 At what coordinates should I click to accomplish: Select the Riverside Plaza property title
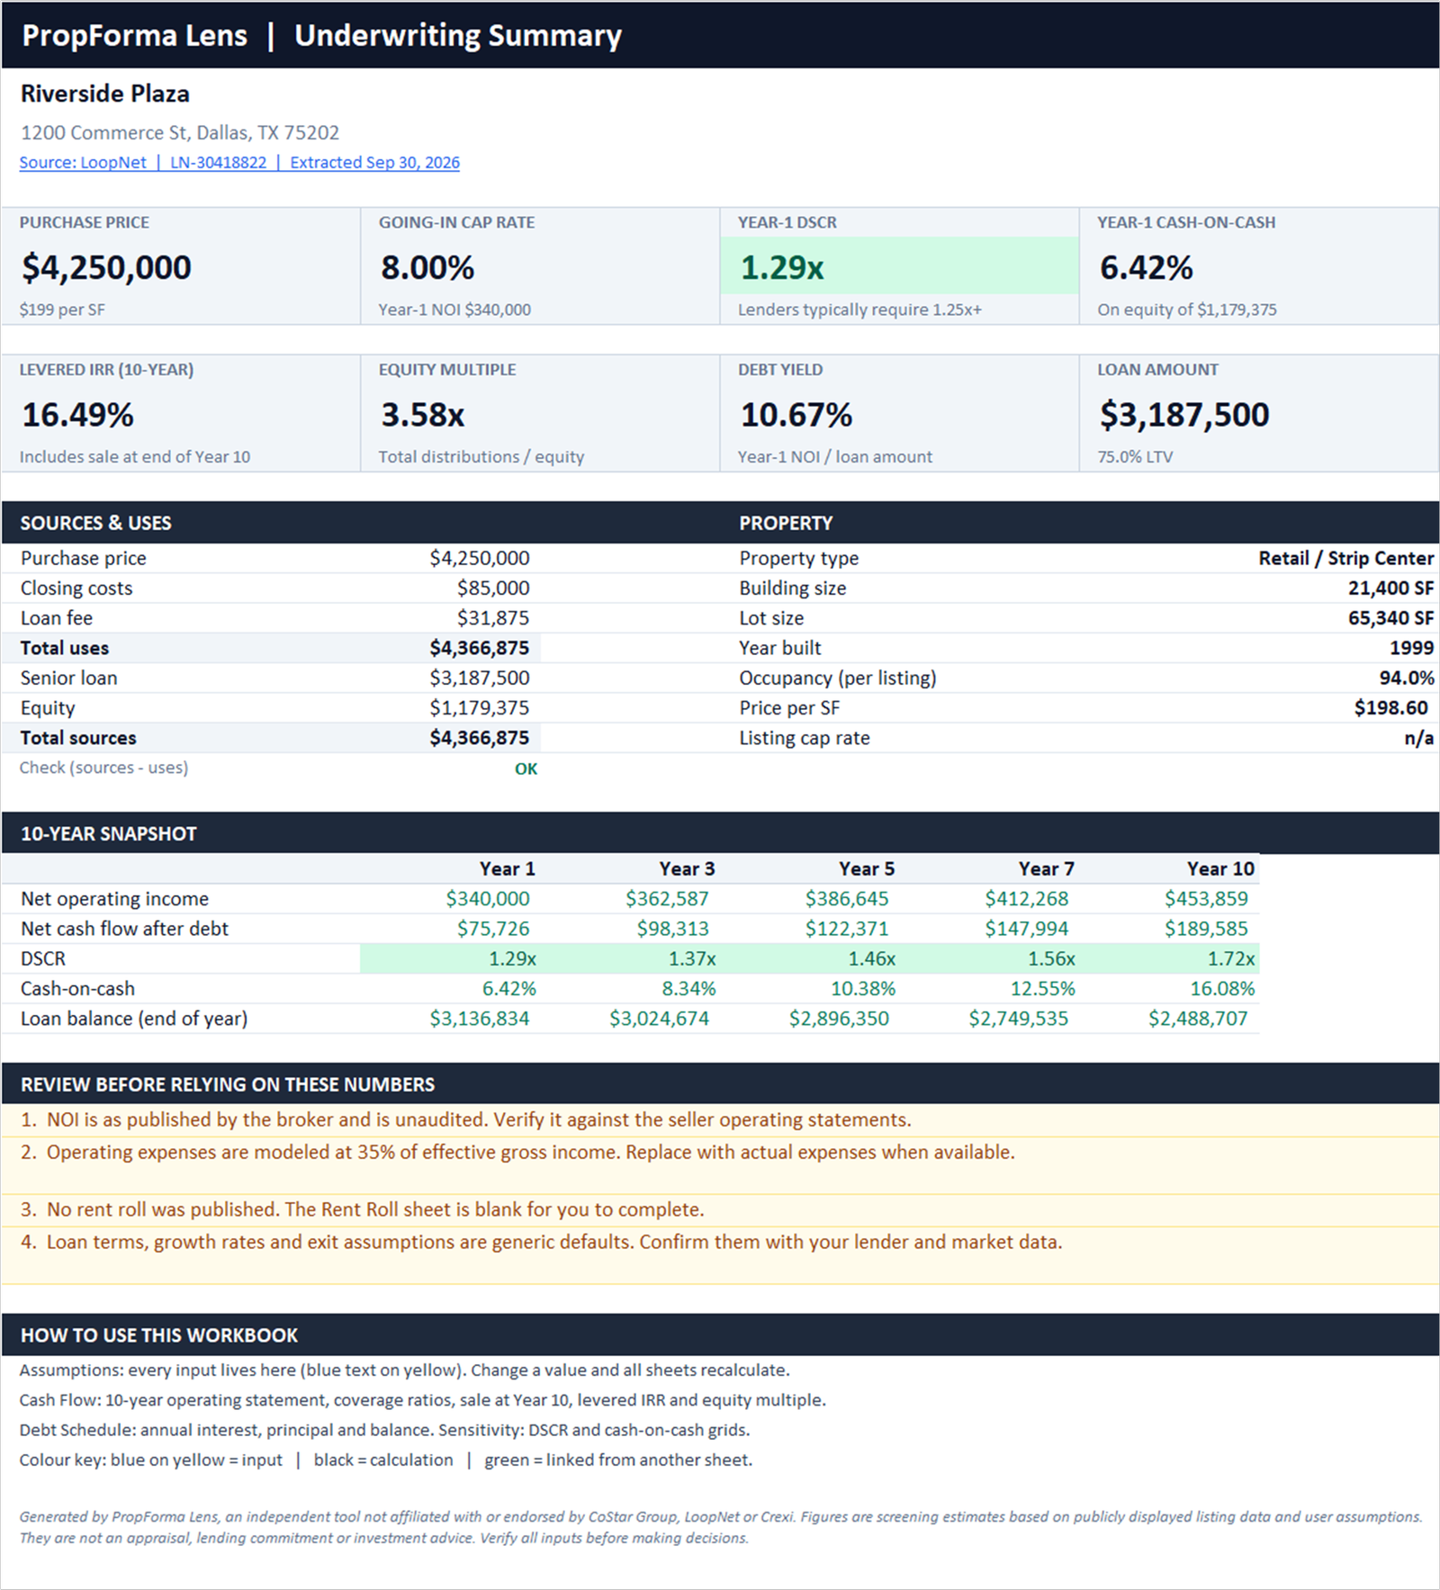coord(105,94)
